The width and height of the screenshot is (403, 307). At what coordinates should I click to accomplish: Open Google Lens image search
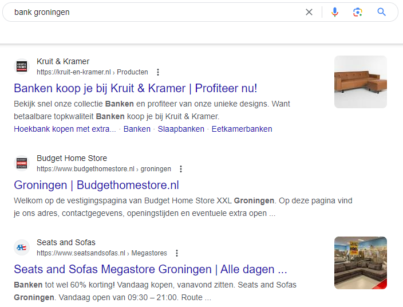click(358, 12)
